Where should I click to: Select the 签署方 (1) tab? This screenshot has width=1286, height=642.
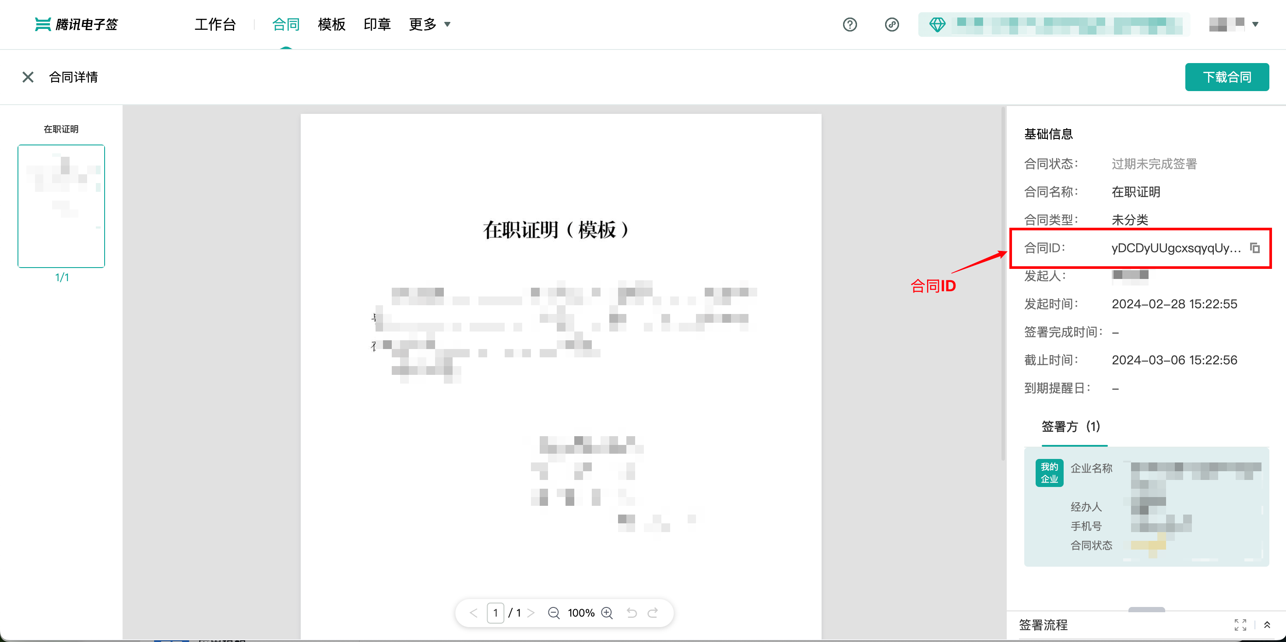pos(1071,427)
